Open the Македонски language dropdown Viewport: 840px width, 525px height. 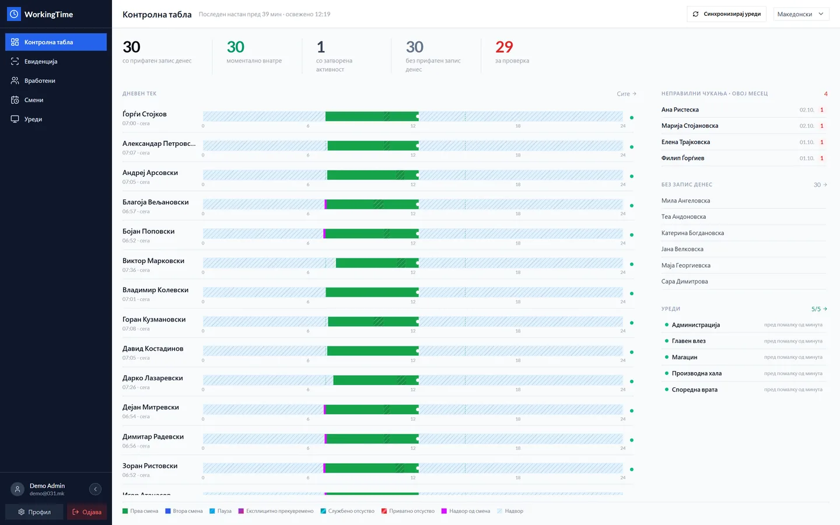pyautogui.click(x=801, y=14)
